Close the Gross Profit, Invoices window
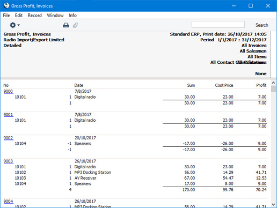The height and width of the screenshot is (208, 277). coord(268,6)
